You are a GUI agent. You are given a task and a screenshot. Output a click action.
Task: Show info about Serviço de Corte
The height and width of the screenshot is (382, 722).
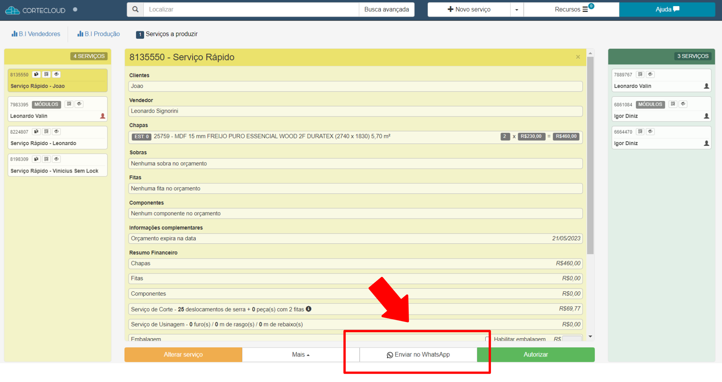point(309,309)
